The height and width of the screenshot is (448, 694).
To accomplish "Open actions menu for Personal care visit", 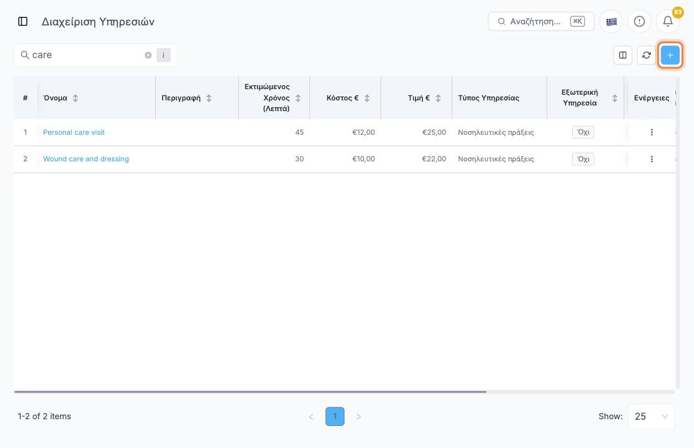I will tap(652, 133).
